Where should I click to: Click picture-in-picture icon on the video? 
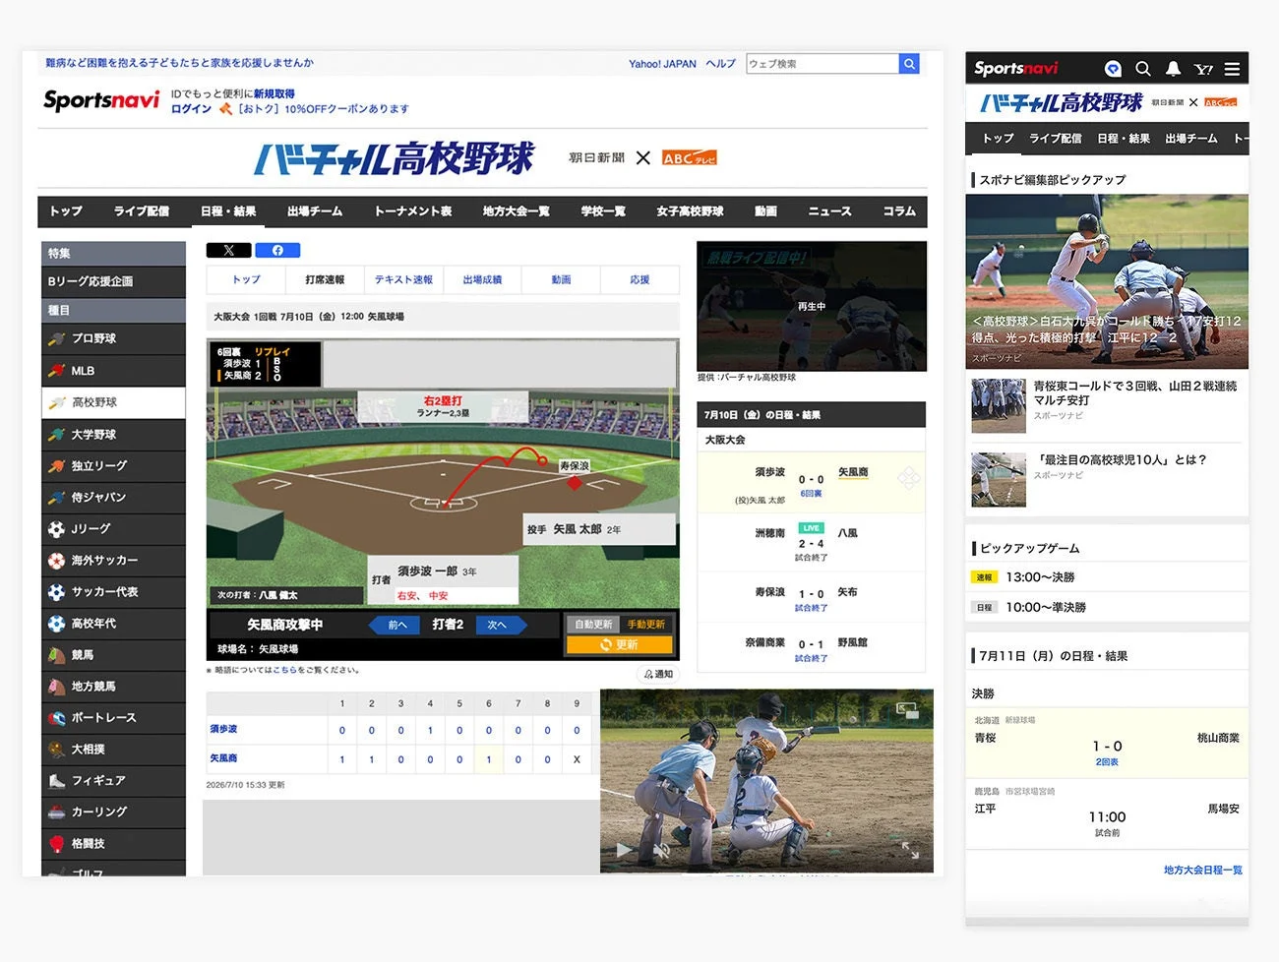(907, 709)
